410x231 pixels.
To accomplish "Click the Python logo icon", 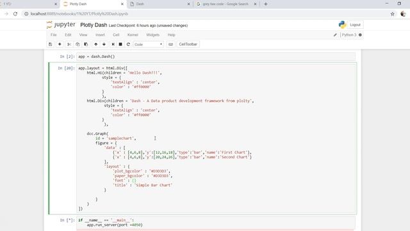I will tap(342, 24).
